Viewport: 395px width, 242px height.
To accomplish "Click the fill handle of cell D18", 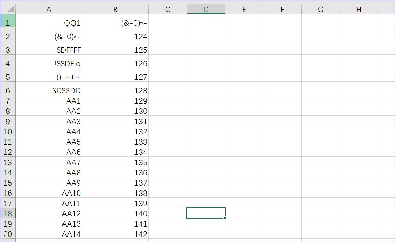I will 225,217.
